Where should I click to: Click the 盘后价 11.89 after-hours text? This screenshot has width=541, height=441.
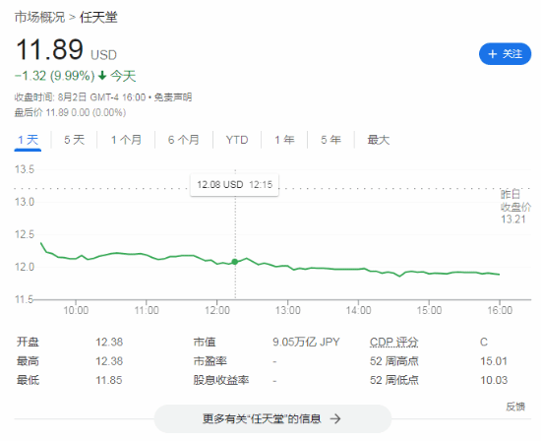point(70,112)
